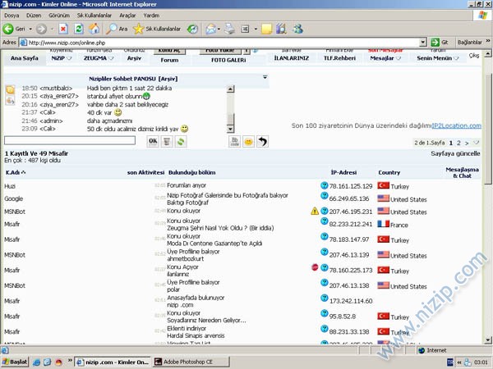Click the Git (Go) button
This screenshot has height=369, width=493.
[x=440, y=43]
